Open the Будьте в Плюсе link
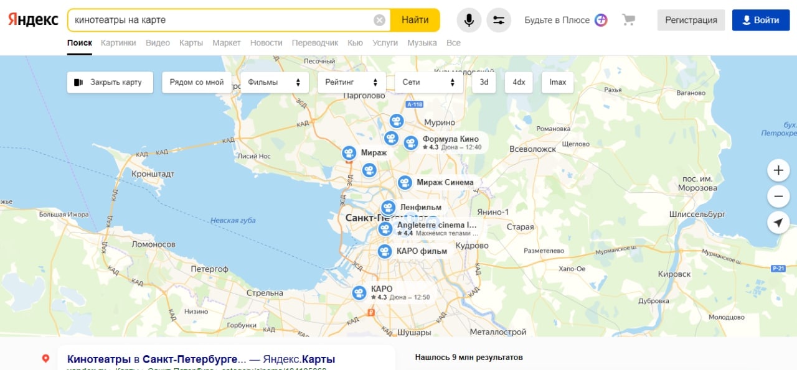Screen dimensions: 797x370 click(x=557, y=20)
